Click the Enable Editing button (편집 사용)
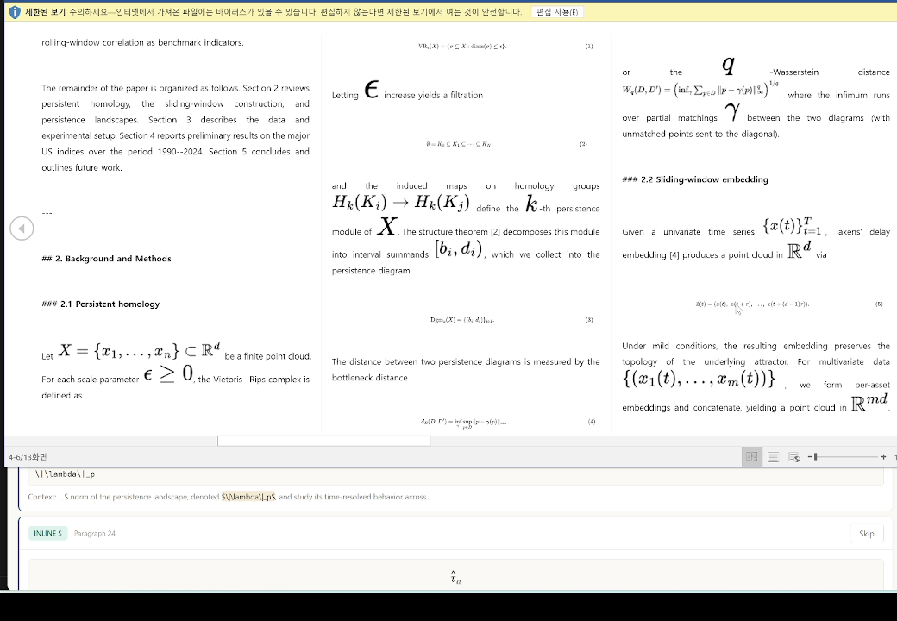 coord(557,12)
